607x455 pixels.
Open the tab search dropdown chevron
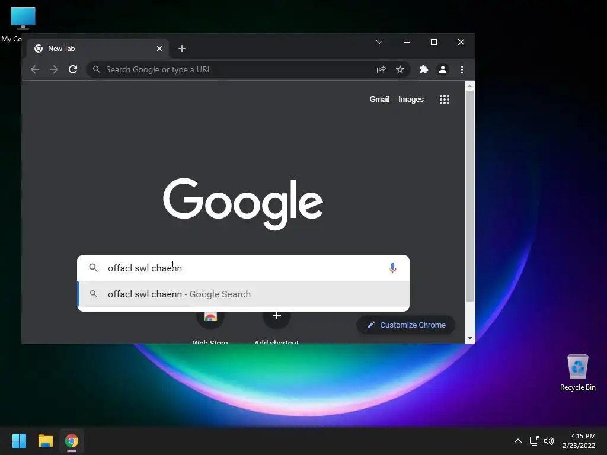379,42
